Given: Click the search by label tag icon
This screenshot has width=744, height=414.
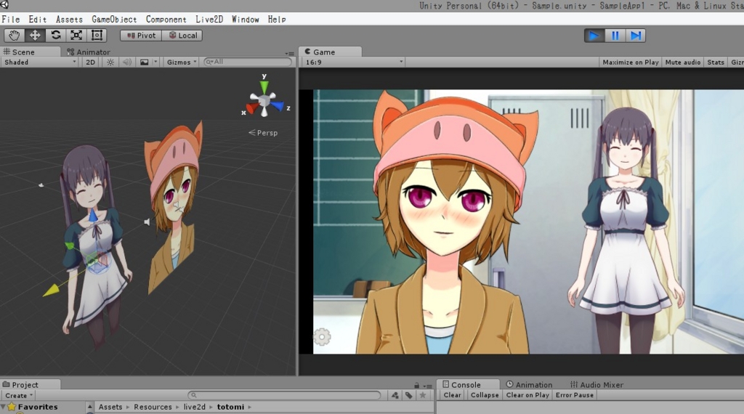Looking at the screenshot, I should (409, 395).
